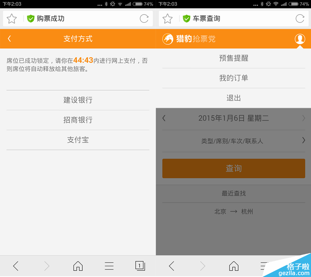Tap the 猎豹抢票党 leopard logo
This screenshot has width=311, height=277.
tap(168, 39)
